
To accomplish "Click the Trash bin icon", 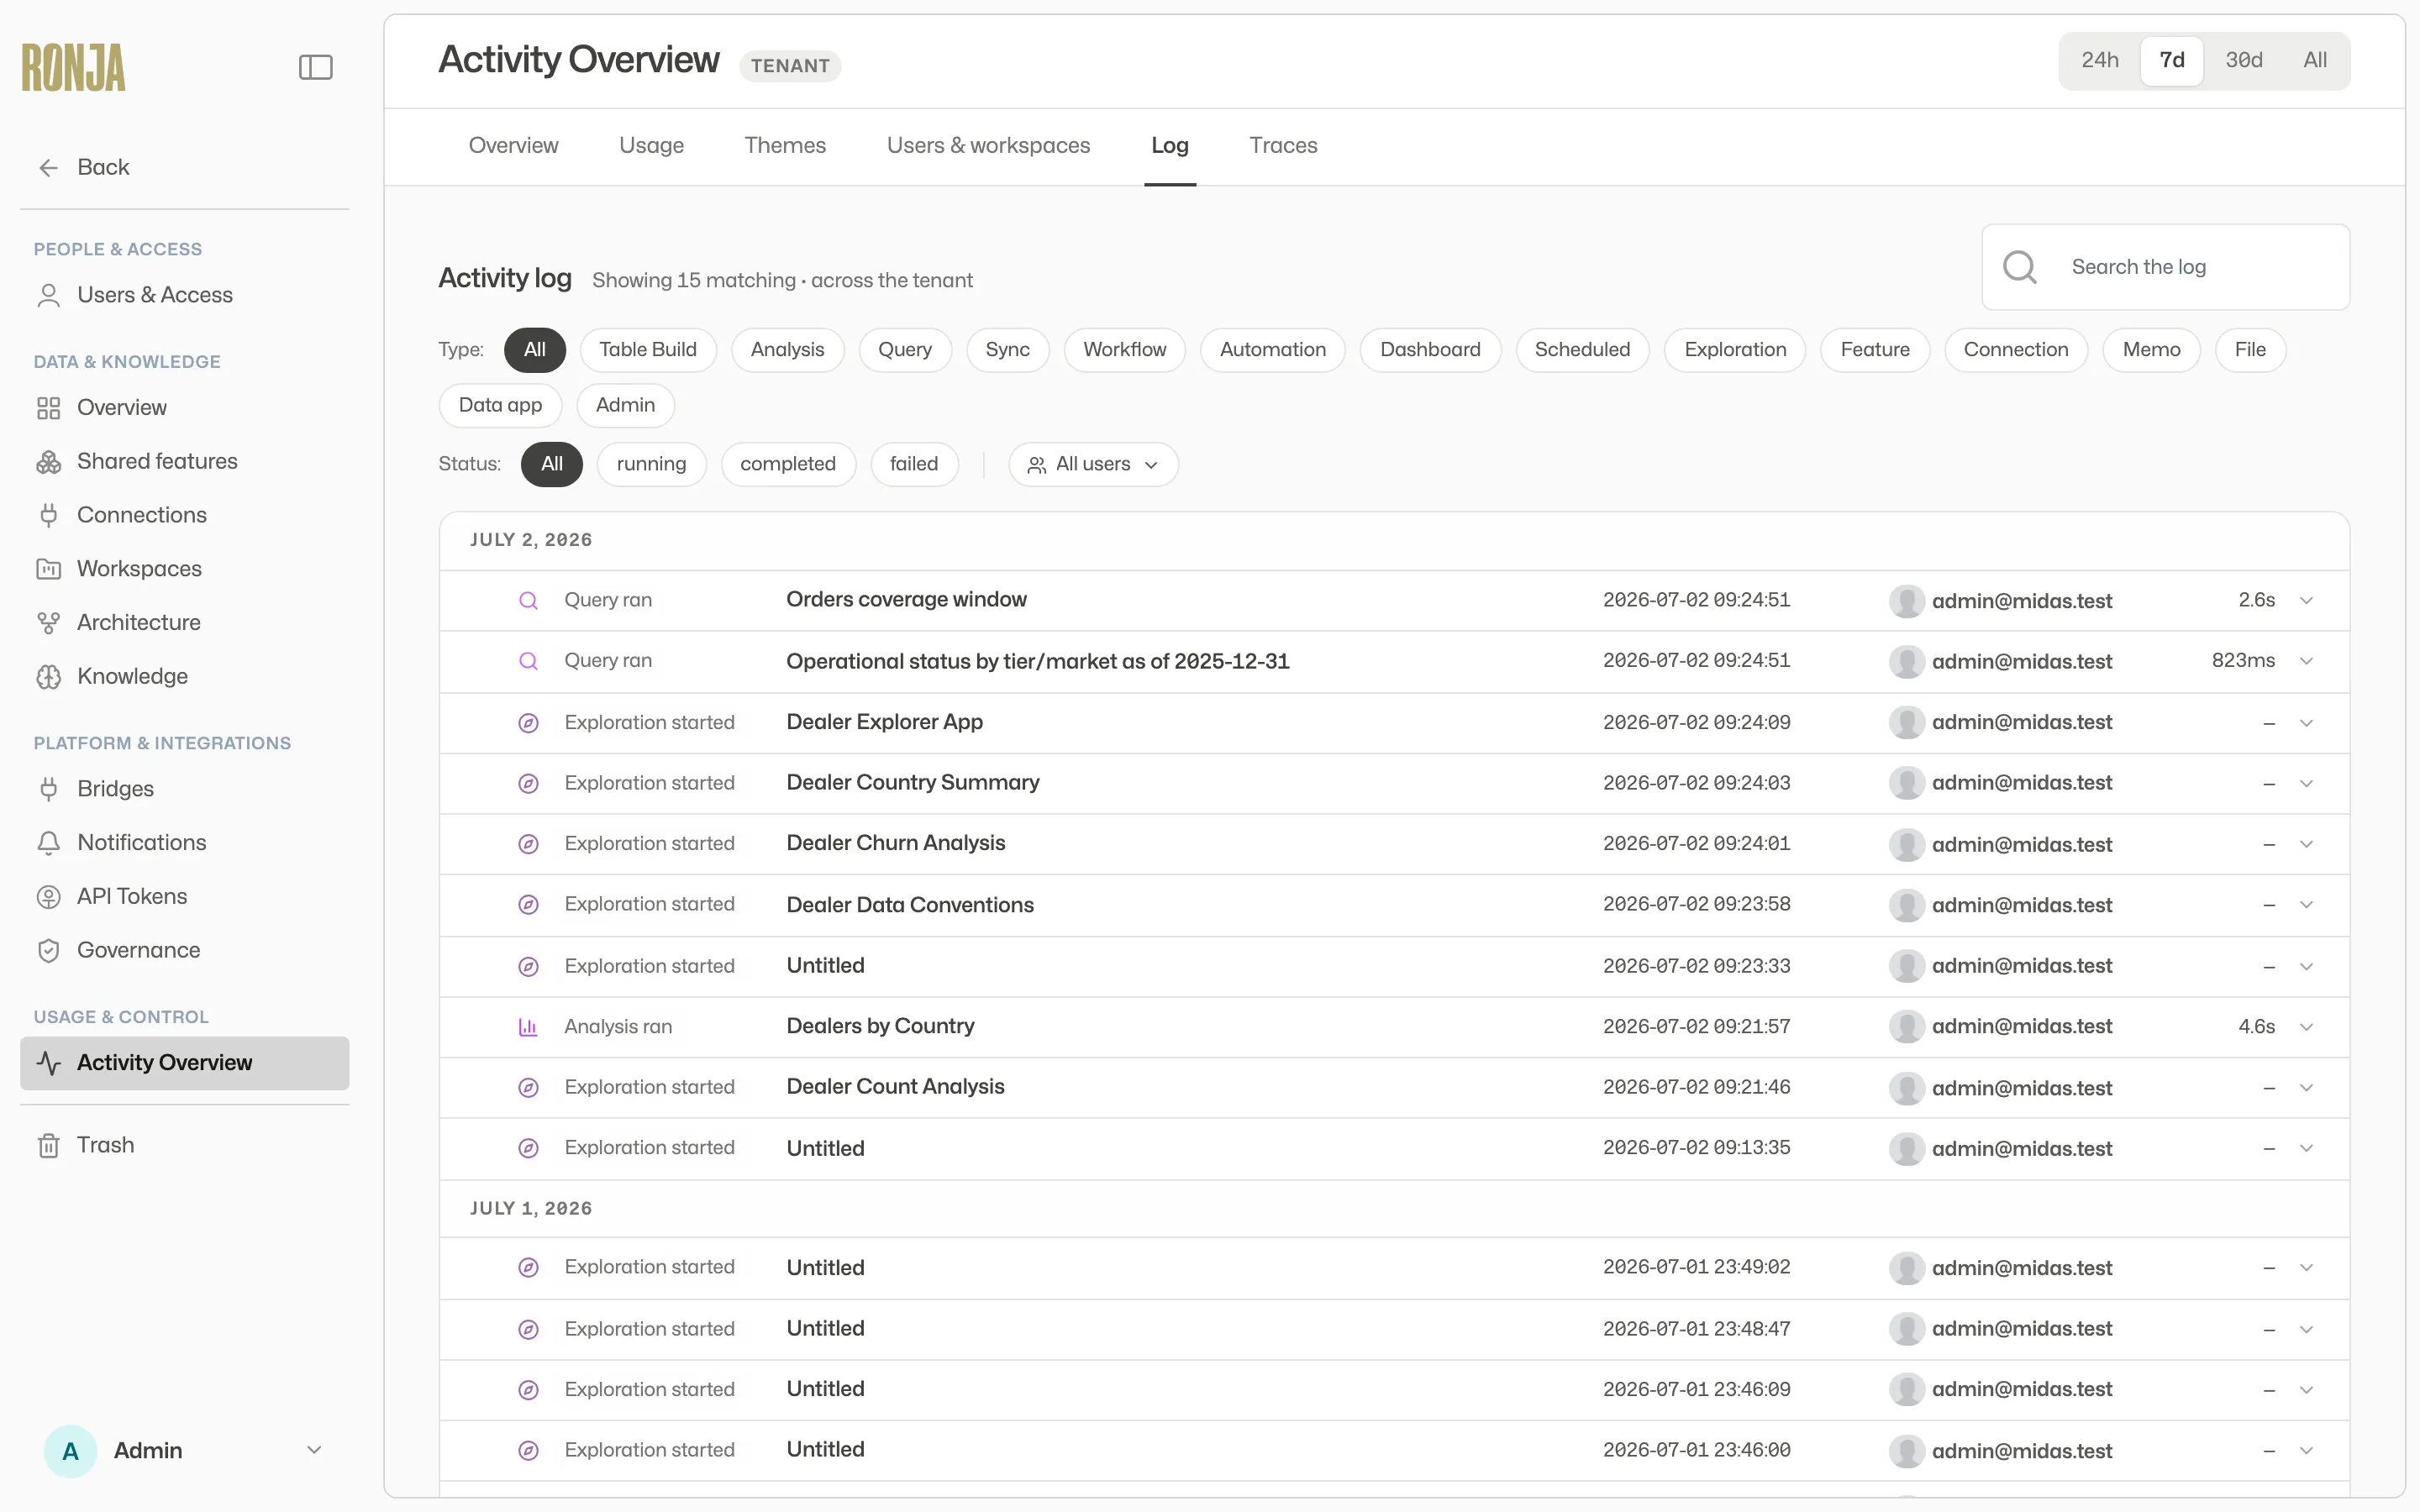I will pos(48,1145).
